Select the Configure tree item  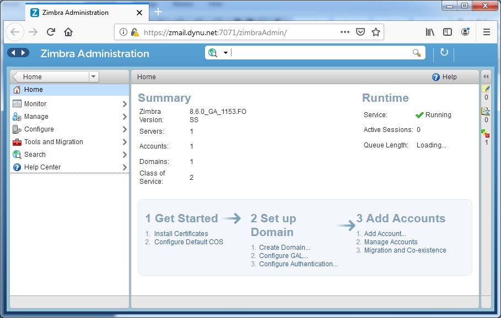point(69,129)
